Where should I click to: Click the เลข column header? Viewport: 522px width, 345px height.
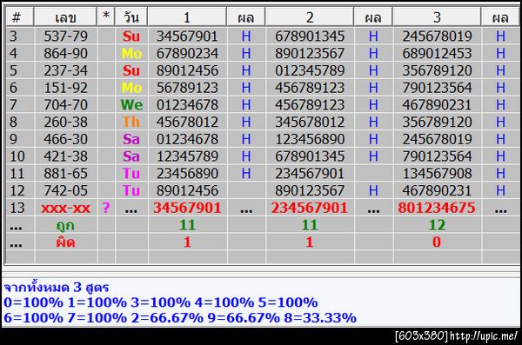(x=65, y=17)
